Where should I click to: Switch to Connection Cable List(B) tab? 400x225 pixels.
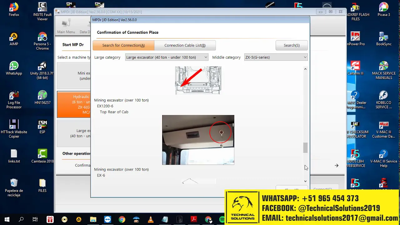(x=185, y=45)
